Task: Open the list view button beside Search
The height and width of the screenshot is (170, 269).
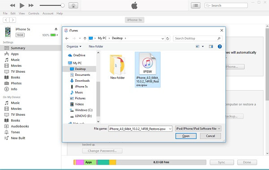Action: [195, 5]
